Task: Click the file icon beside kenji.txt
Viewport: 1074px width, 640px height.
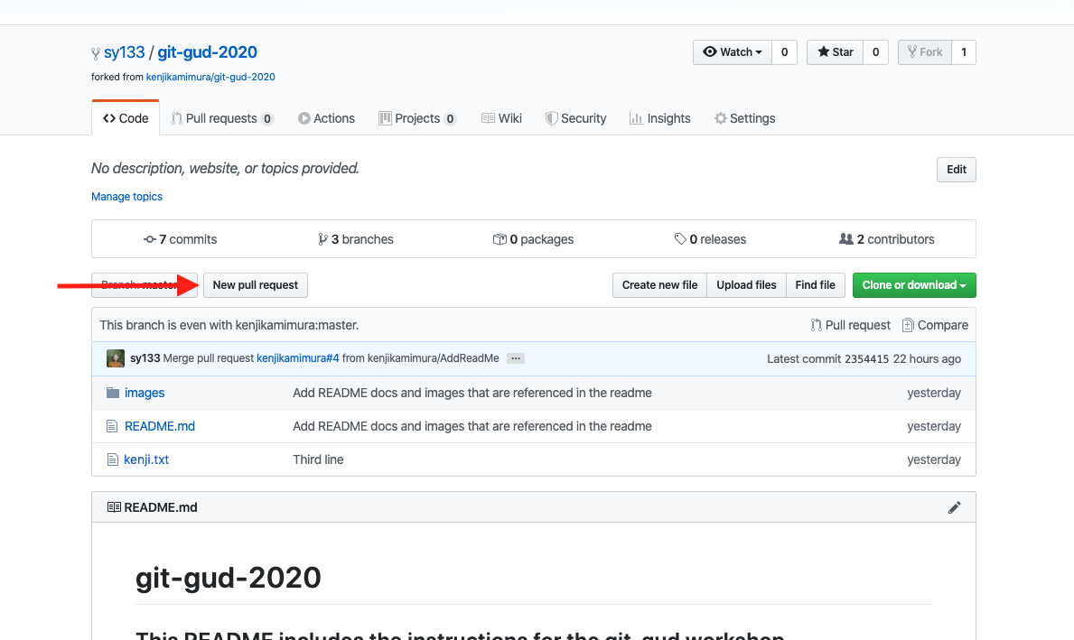Action: 112,459
